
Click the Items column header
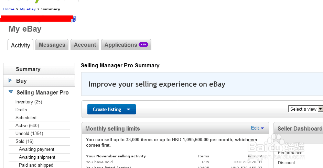pos(203,156)
